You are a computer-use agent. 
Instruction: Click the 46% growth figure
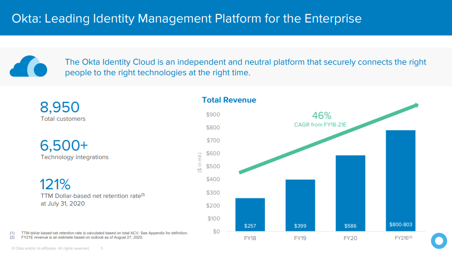(322, 115)
